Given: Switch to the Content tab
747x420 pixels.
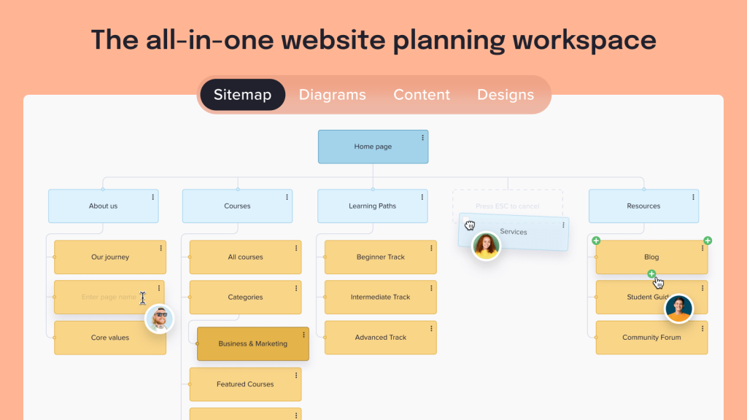Looking at the screenshot, I should click(x=422, y=95).
